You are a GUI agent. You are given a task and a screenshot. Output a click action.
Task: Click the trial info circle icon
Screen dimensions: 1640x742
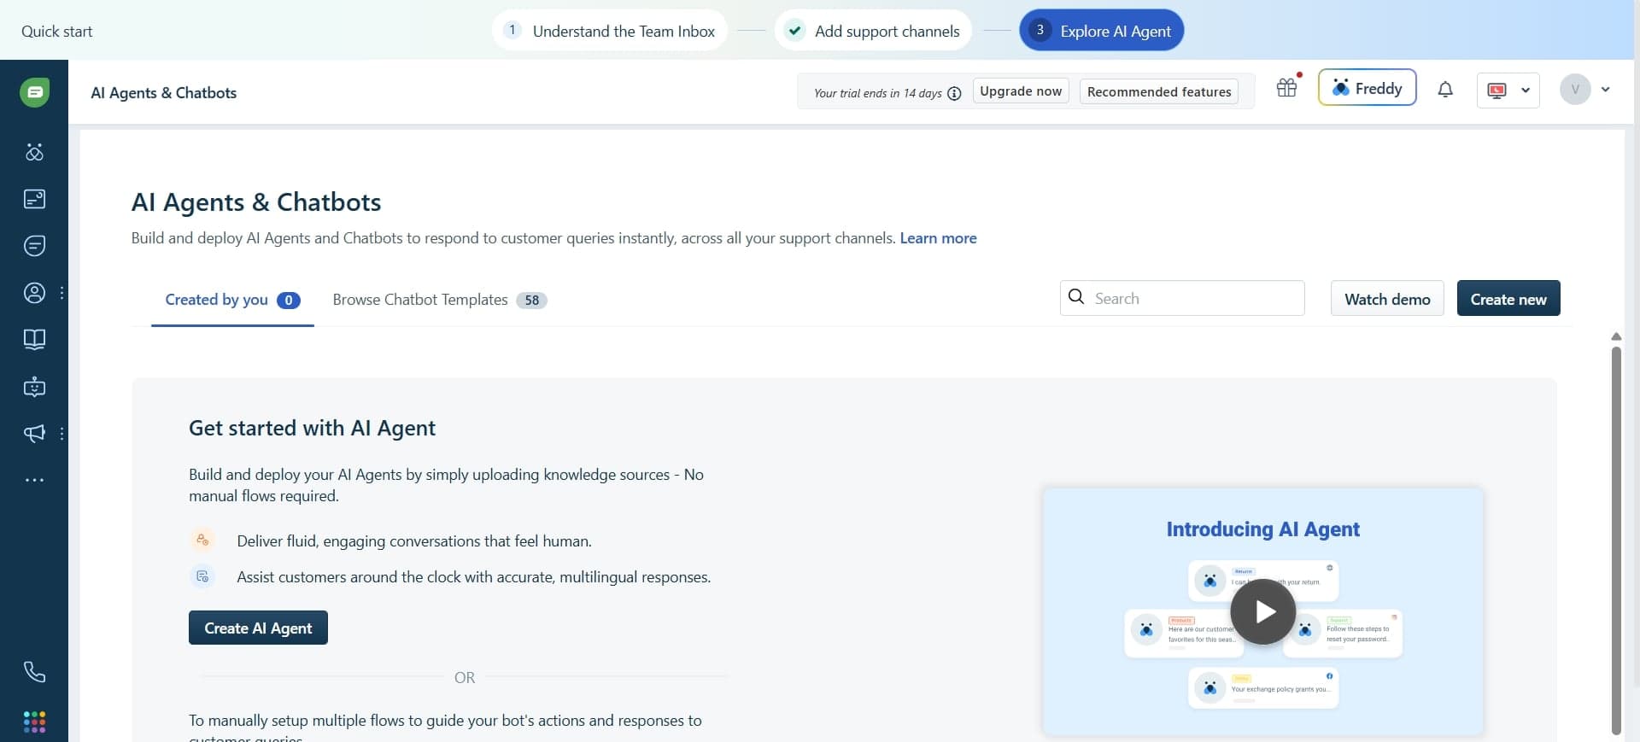(954, 93)
